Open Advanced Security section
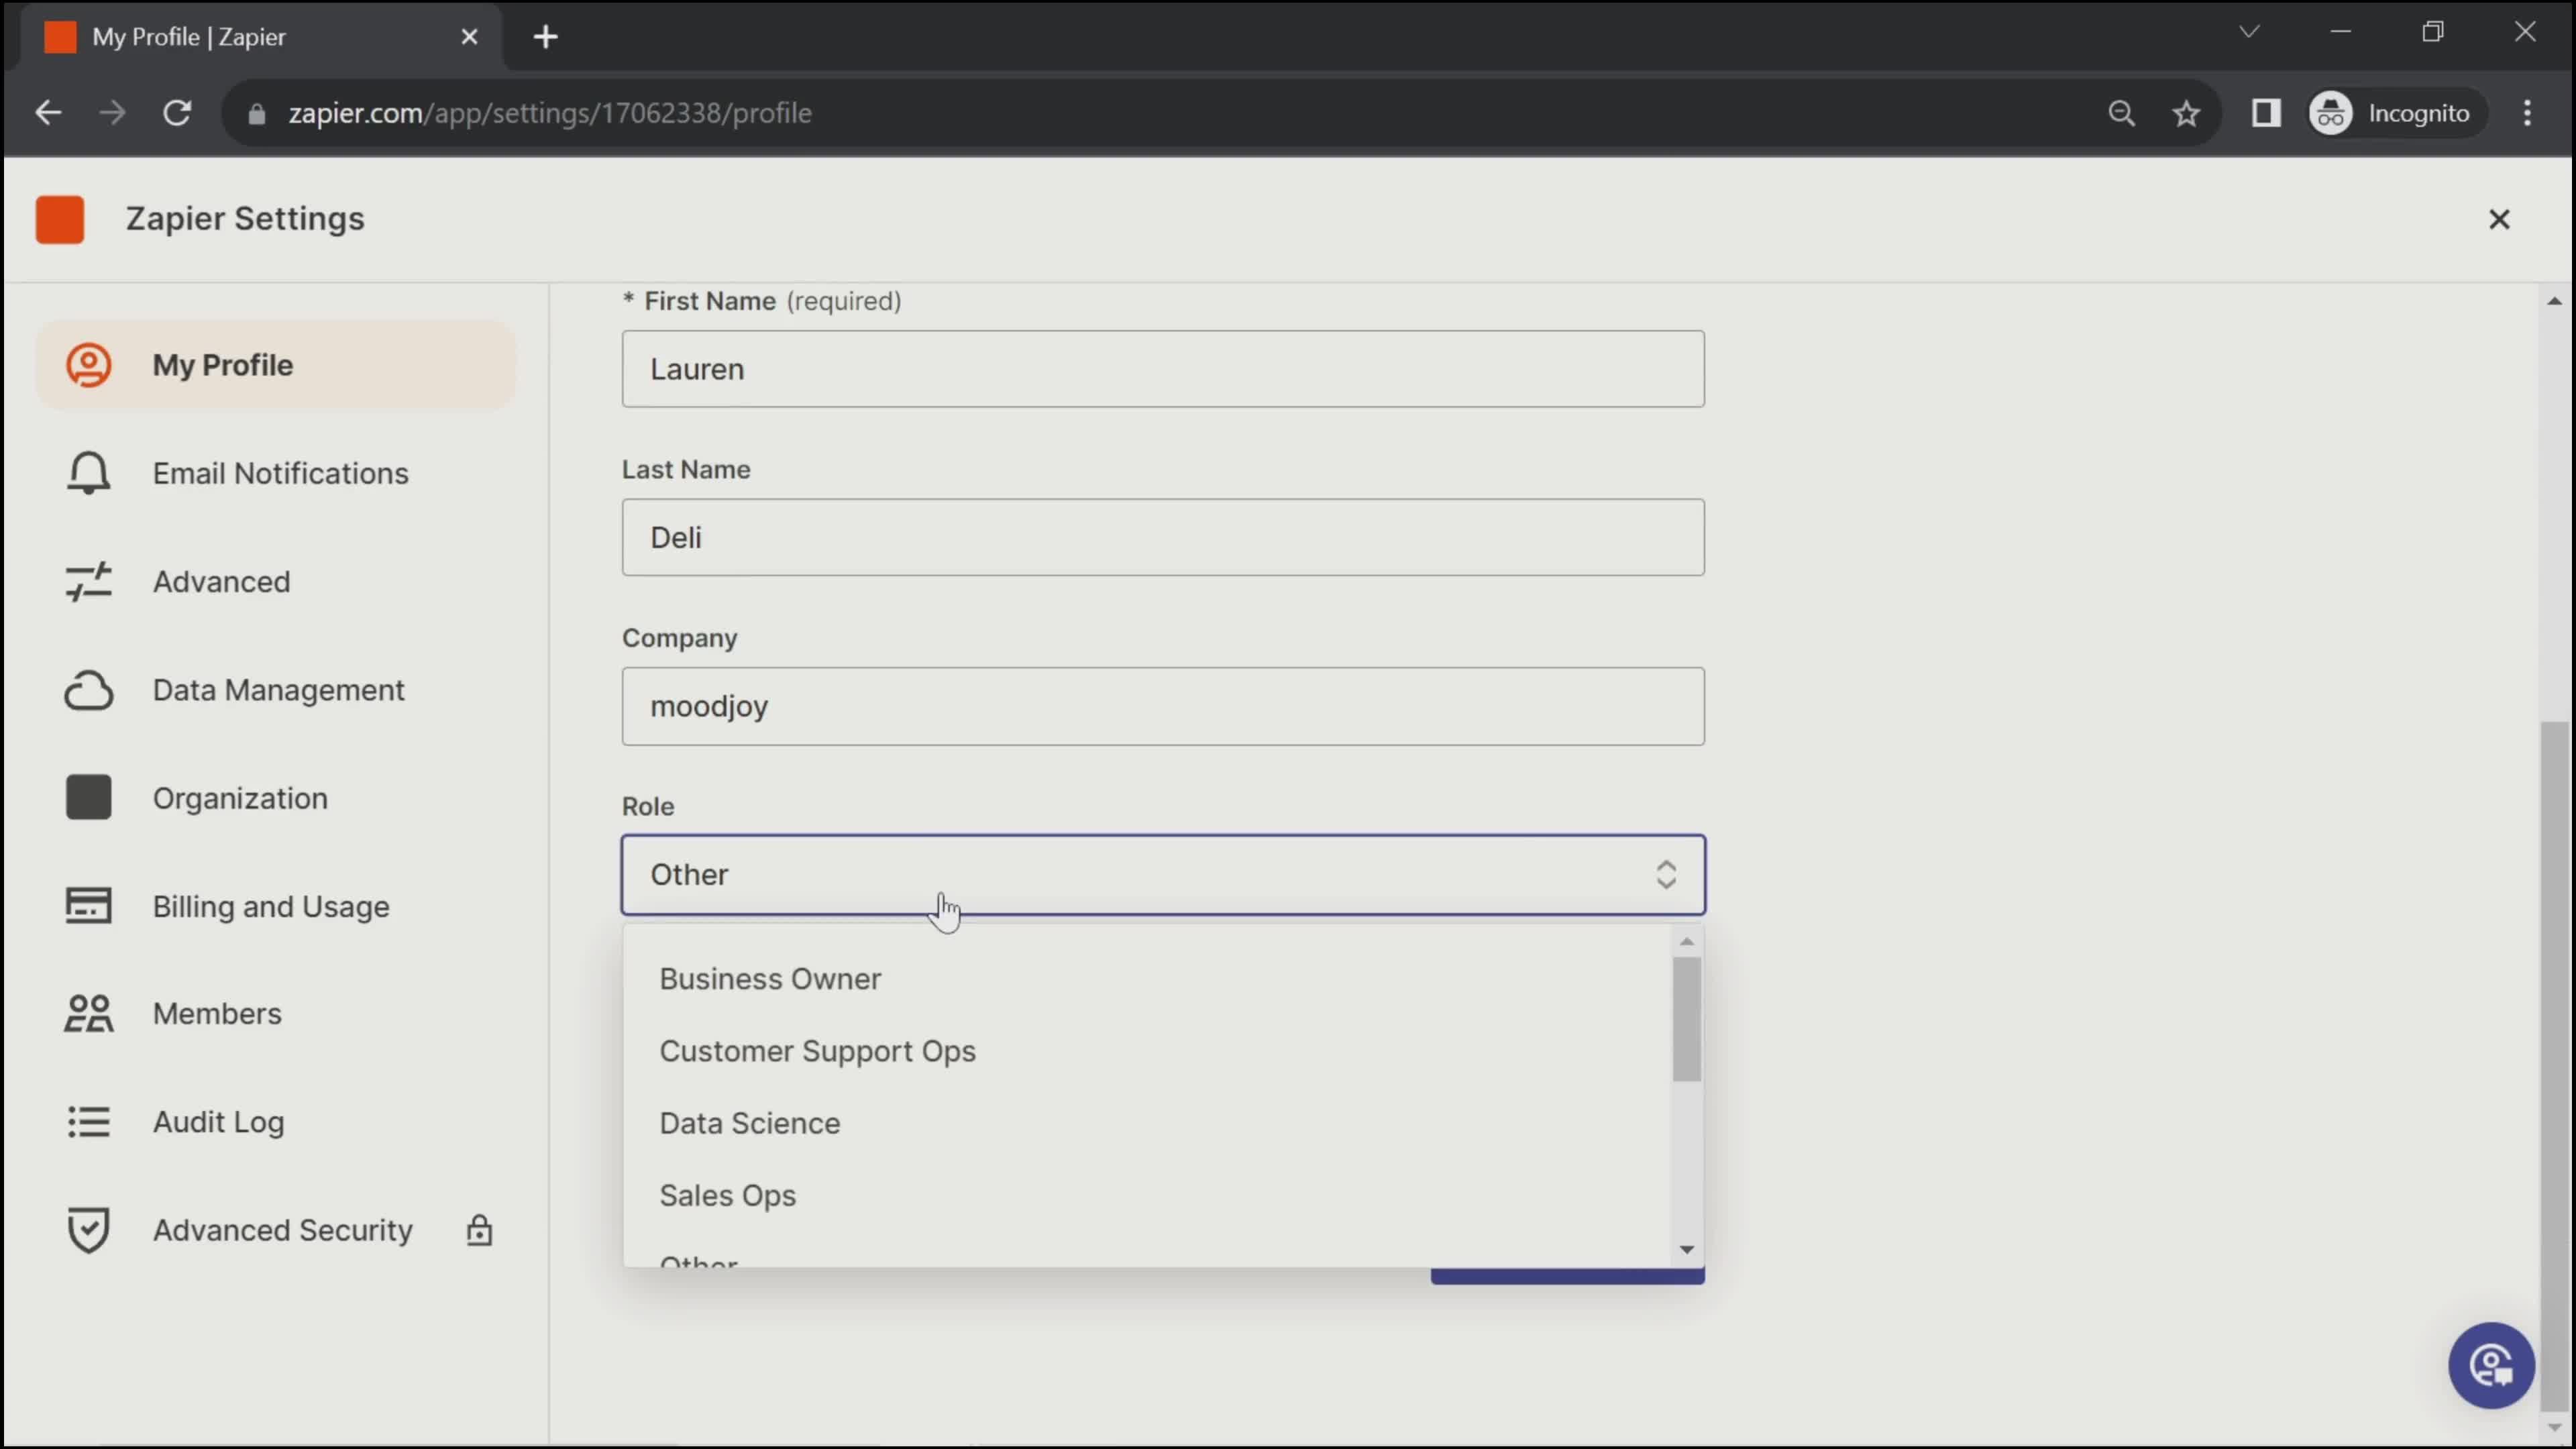 tap(276, 1230)
